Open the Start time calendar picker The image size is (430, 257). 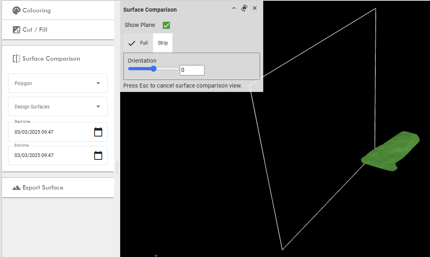98,132
